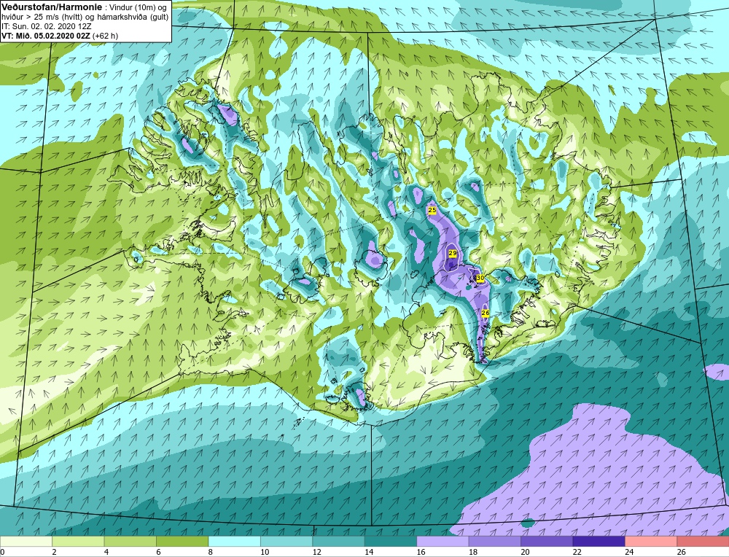
Task: Click the legend scale value 10
Action: [x=265, y=552]
